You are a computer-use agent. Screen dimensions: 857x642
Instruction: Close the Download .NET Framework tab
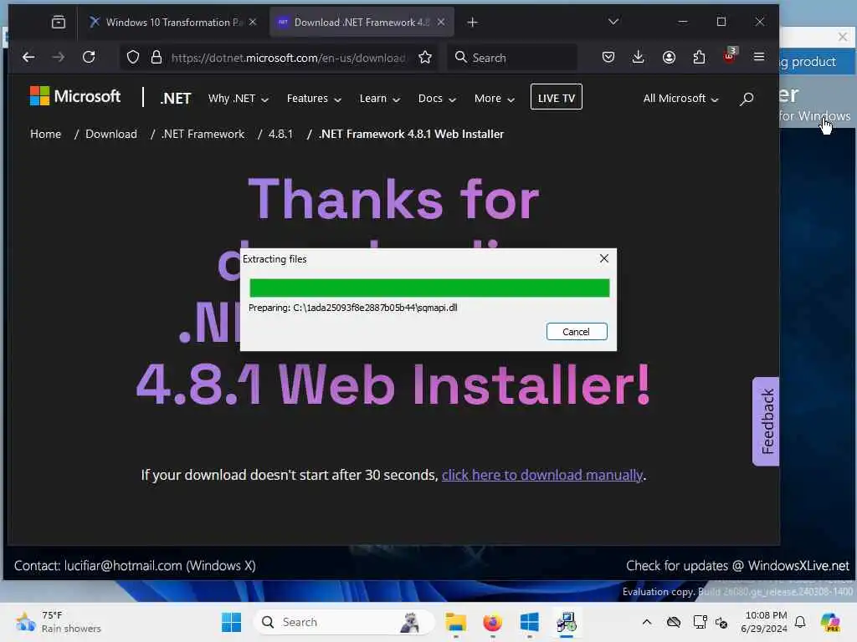pos(441,22)
